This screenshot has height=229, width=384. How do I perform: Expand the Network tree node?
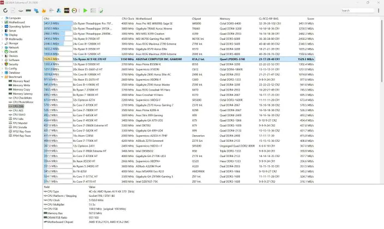[x=2, y=47]
